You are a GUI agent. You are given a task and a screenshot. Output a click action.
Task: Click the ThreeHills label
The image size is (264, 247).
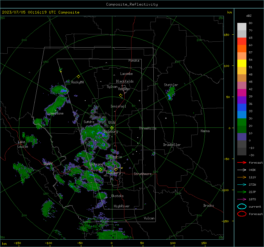pos(148,128)
